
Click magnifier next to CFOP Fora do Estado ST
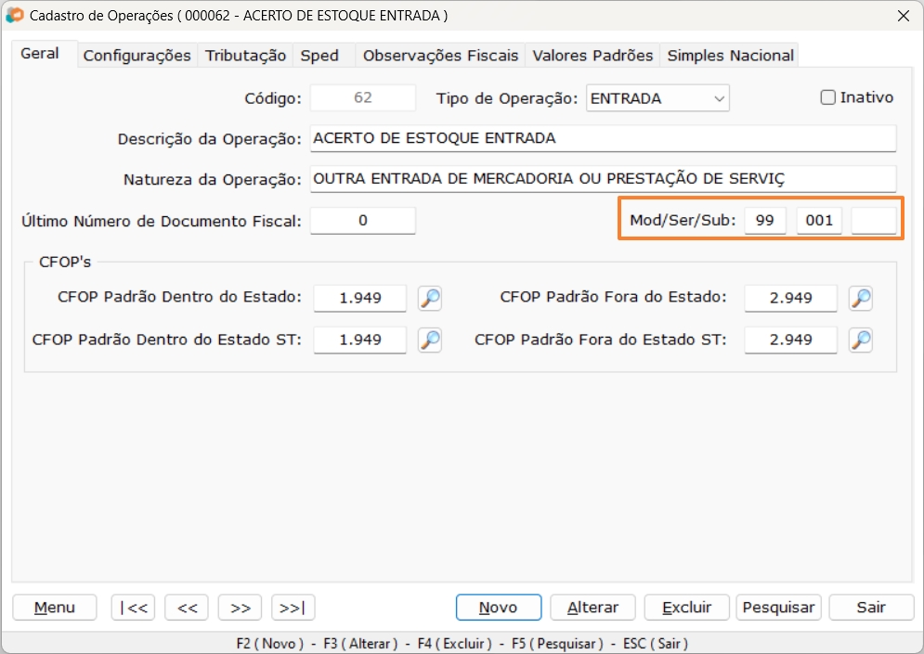click(x=860, y=340)
